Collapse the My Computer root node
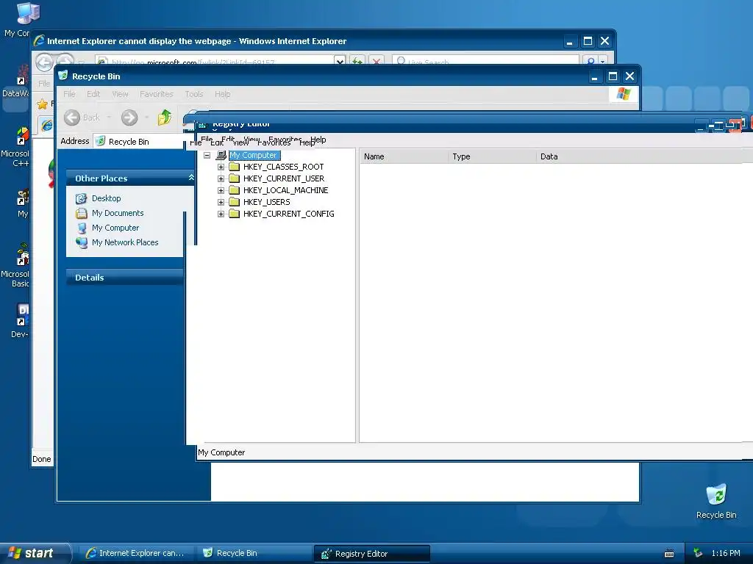753x564 pixels. (207, 156)
